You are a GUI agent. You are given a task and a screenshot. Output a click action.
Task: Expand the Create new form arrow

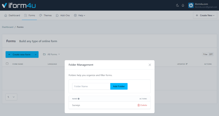point(36,55)
